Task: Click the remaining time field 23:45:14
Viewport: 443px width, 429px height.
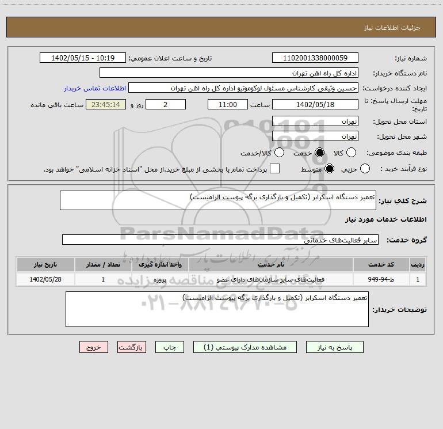Action: click(x=106, y=105)
